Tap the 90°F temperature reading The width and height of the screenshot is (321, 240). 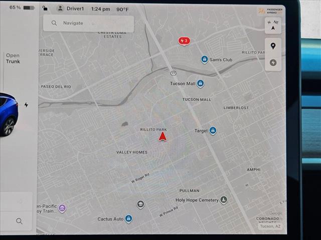click(122, 9)
